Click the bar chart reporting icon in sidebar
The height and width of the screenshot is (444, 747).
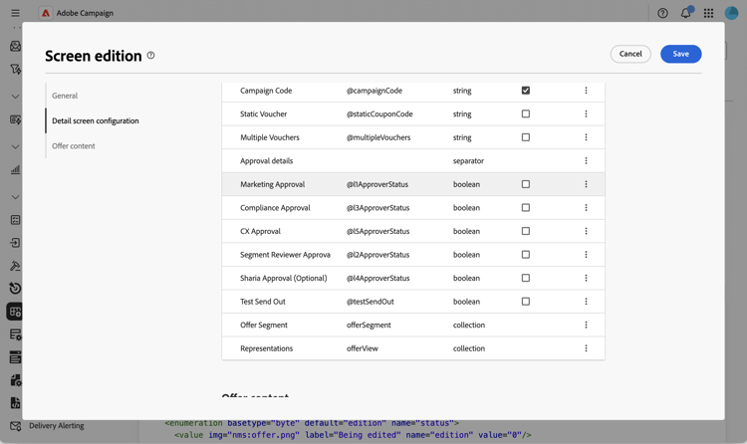(x=15, y=169)
